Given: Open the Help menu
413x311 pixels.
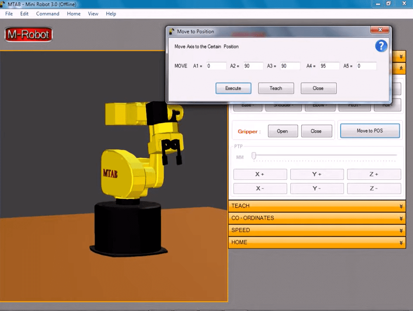Looking at the screenshot, I should point(111,14).
